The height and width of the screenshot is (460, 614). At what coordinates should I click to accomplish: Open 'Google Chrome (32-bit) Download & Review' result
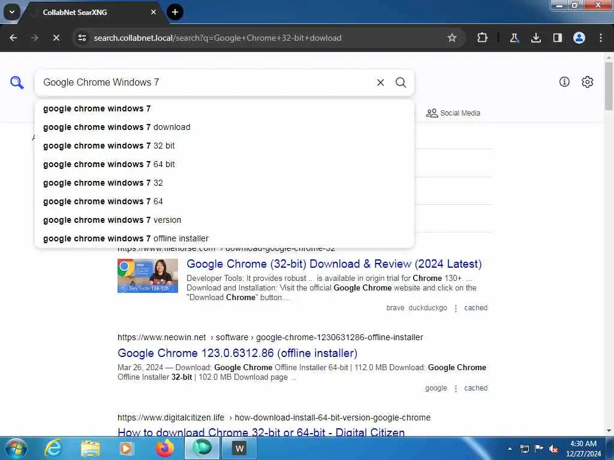point(333,264)
